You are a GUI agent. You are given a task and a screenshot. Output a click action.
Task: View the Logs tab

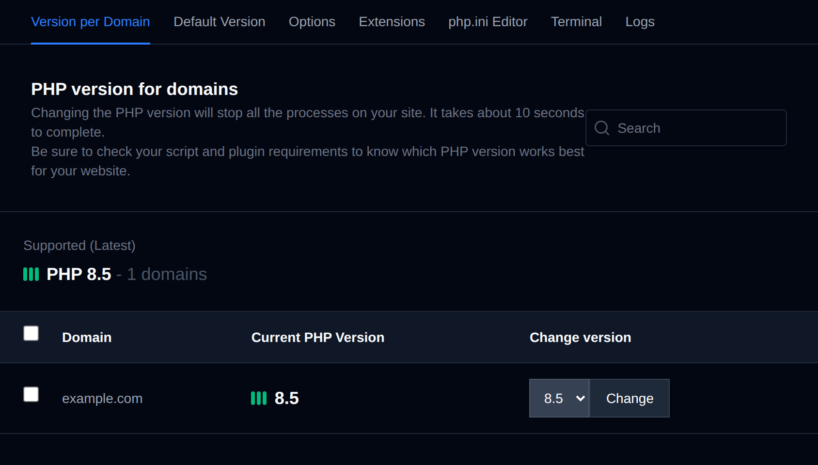click(x=640, y=22)
